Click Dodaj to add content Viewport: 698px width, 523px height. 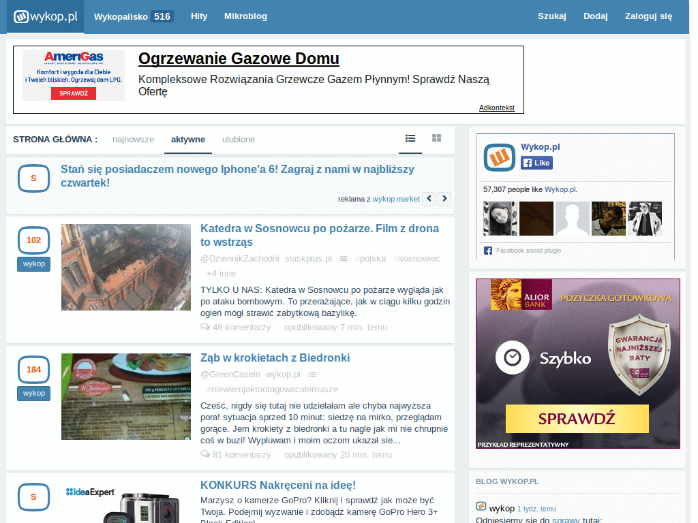596,16
